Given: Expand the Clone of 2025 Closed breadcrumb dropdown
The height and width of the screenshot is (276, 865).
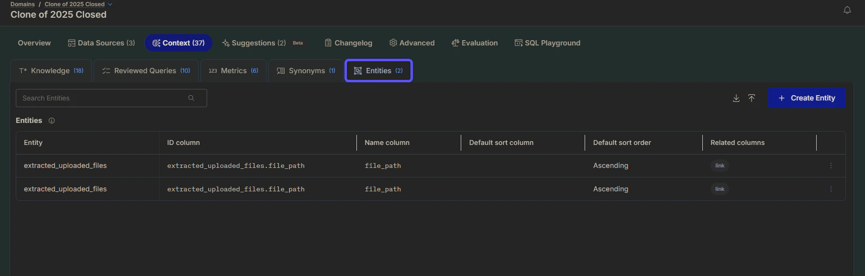Looking at the screenshot, I should pyautogui.click(x=110, y=4).
